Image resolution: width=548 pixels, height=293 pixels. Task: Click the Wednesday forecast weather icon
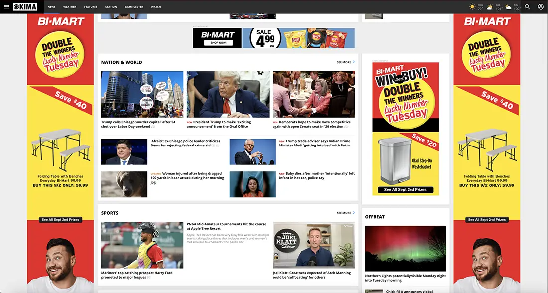point(490,7)
